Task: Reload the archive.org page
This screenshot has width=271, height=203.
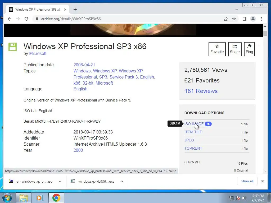Action: coord(26,19)
